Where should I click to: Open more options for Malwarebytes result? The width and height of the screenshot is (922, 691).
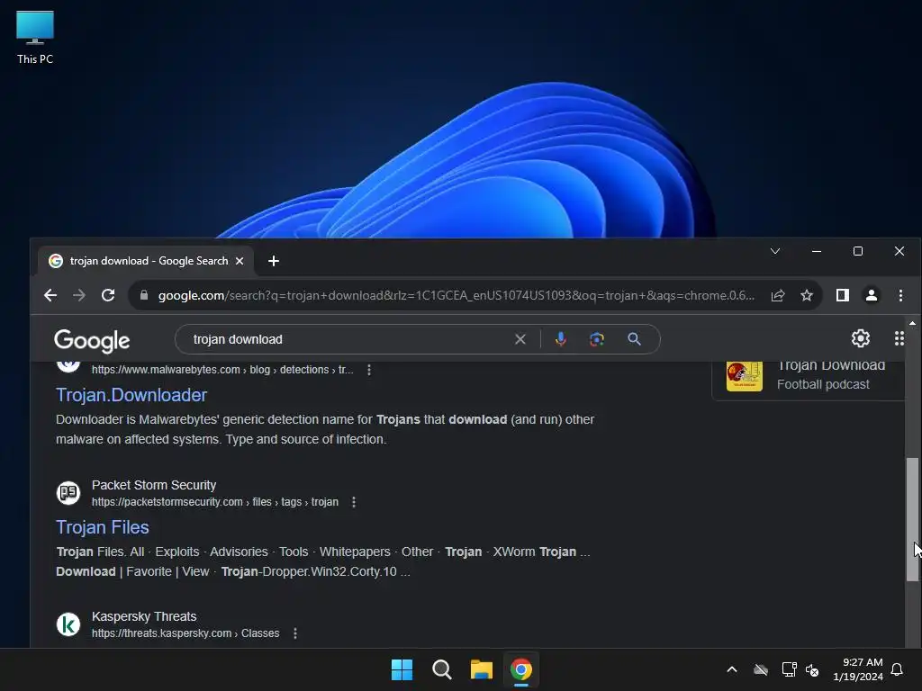368,370
